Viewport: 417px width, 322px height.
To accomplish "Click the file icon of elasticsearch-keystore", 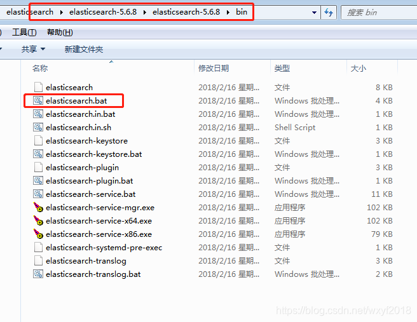I will click(38, 140).
